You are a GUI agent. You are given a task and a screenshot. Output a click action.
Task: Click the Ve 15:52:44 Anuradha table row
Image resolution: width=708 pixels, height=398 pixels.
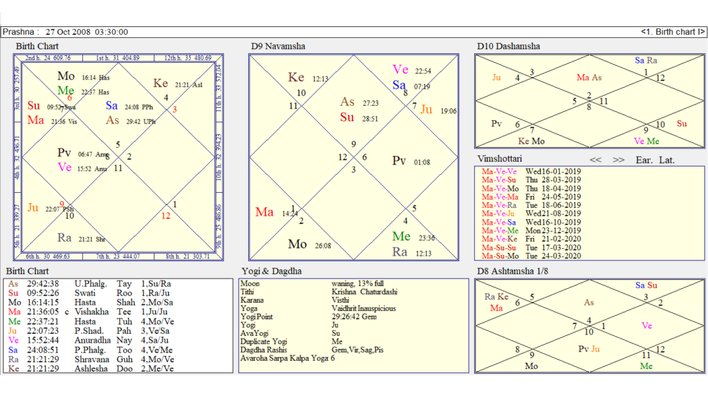(89, 340)
